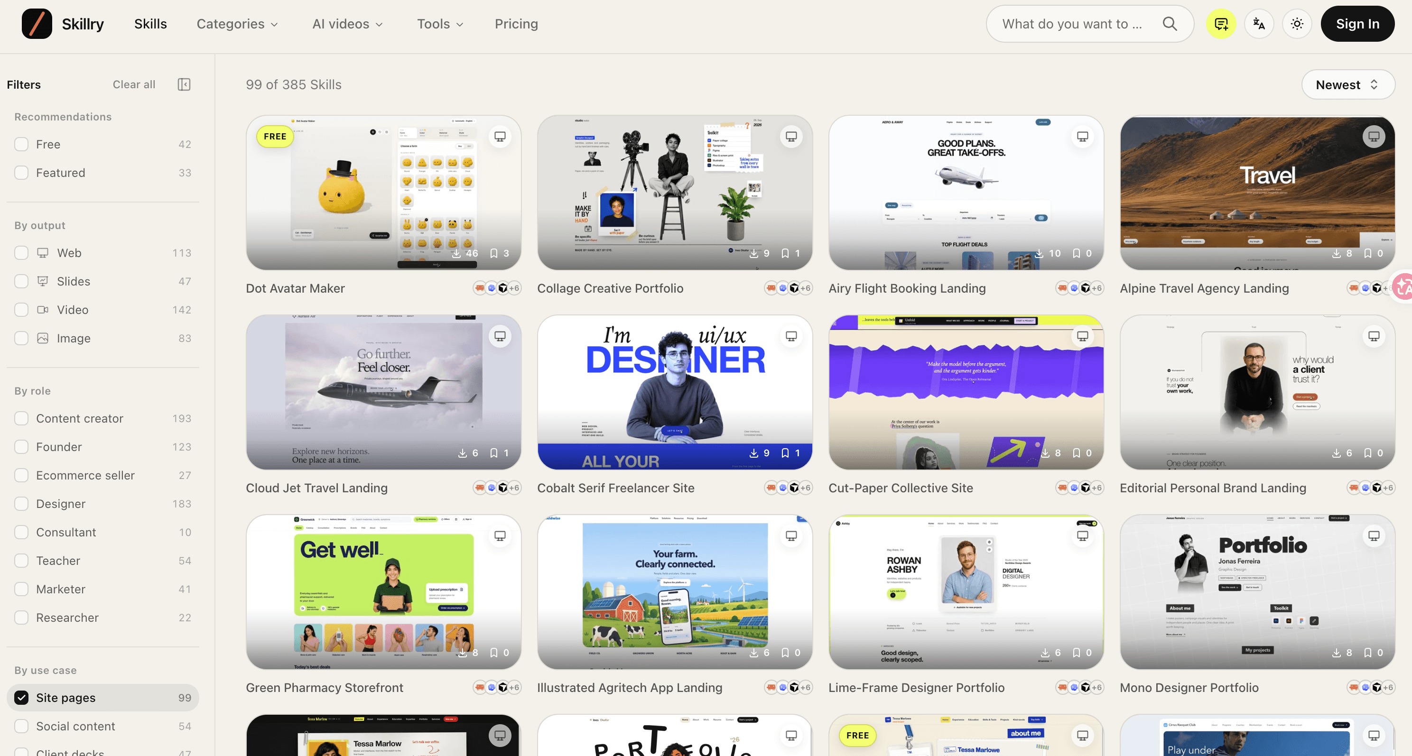This screenshot has height=756, width=1412.
Task: Expand the Tools dropdown menu
Action: click(440, 24)
